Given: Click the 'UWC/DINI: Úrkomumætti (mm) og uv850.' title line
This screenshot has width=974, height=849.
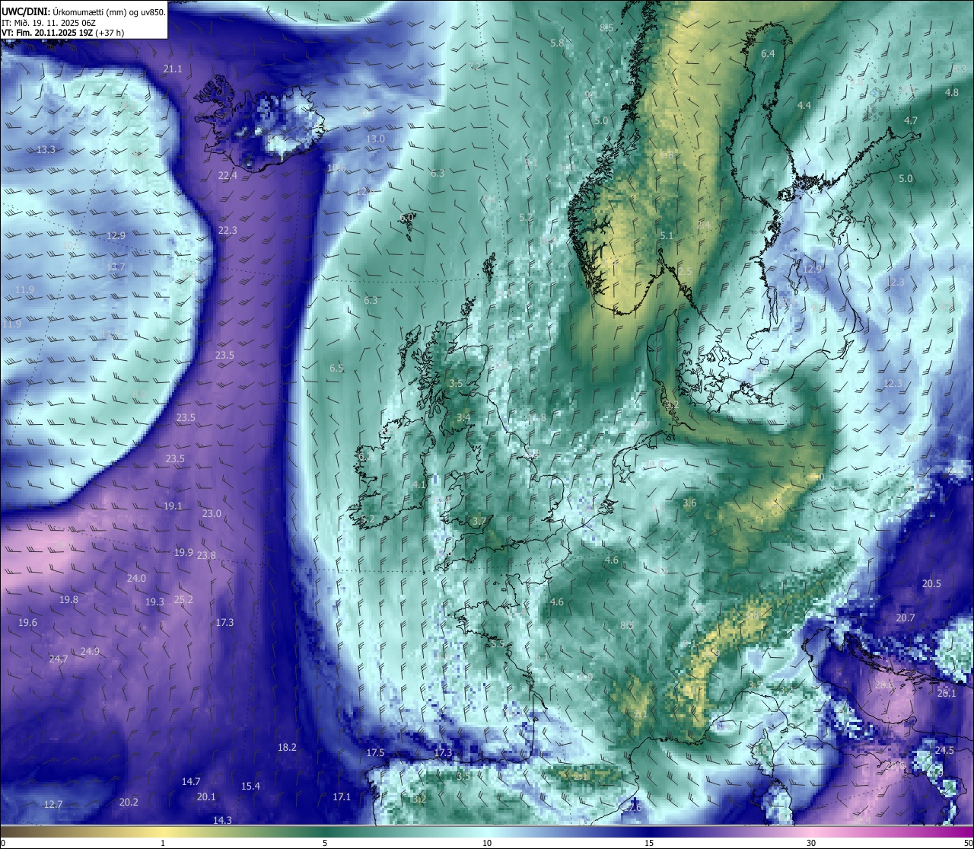Looking at the screenshot, I should point(84,12).
